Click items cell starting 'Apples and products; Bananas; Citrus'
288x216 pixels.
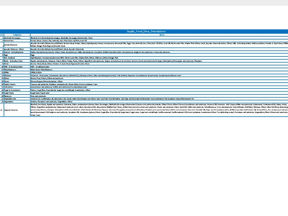(x=159, y=61)
